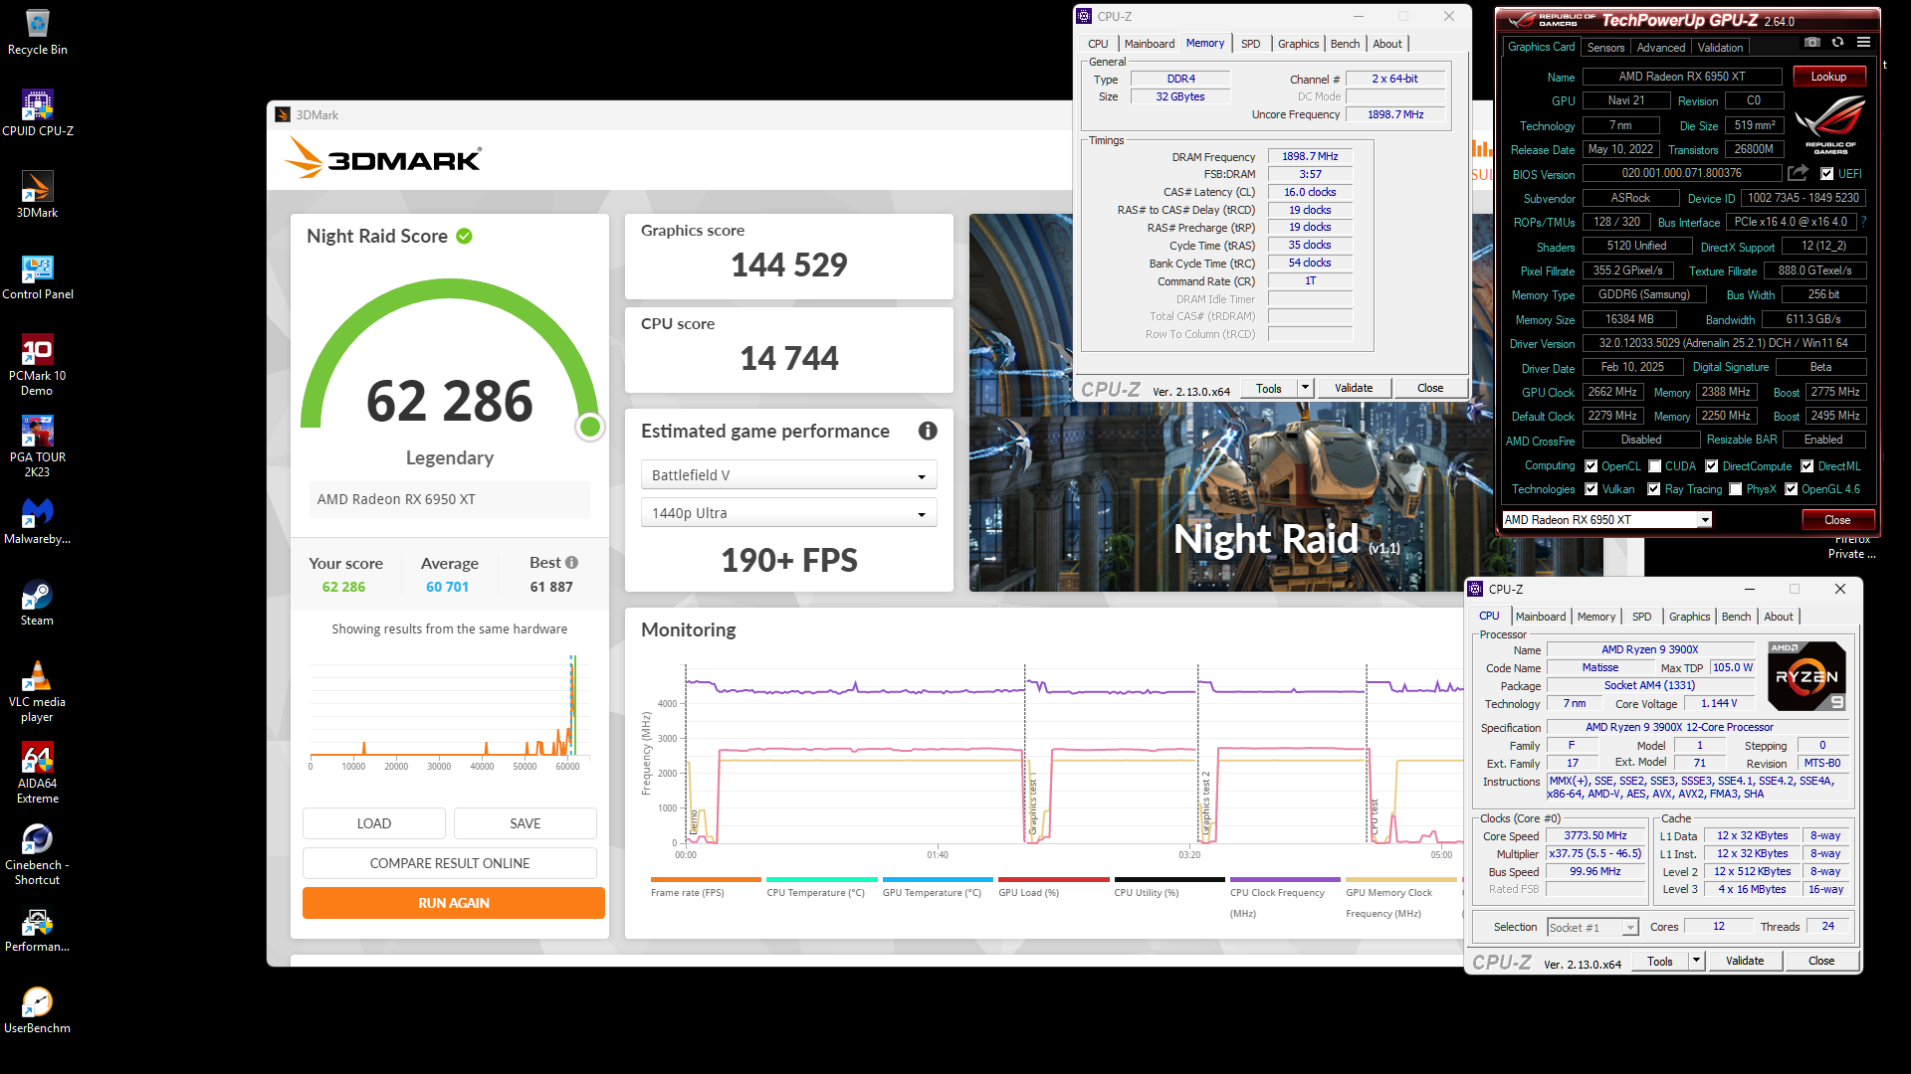1911x1074 pixels.
Task: Click the red Close button in GPU-Z
Action: pyautogui.click(x=1837, y=520)
